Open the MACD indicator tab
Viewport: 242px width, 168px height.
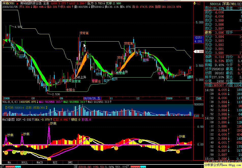click(x=40, y=162)
